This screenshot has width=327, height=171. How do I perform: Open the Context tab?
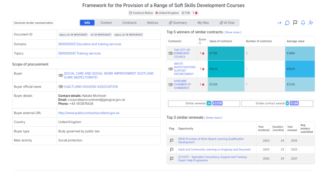pos(106,23)
